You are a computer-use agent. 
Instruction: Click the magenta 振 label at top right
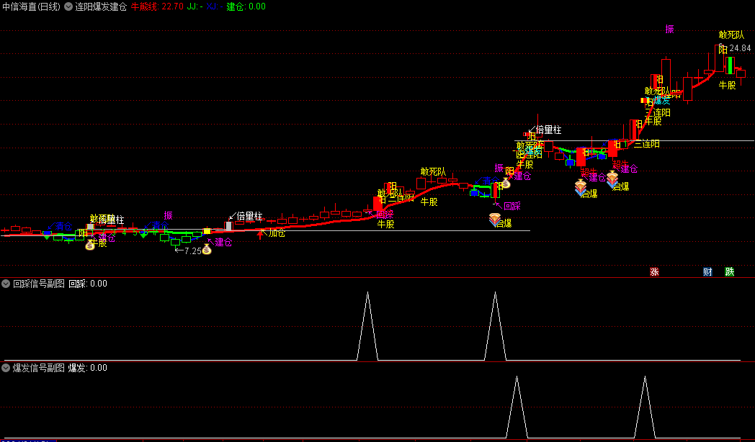click(669, 29)
